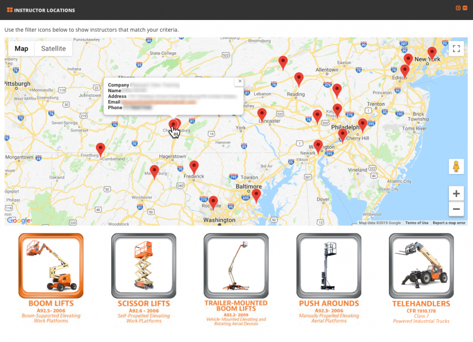Select the Push Arounds filter icon
The height and width of the screenshot is (342, 473).
pyautogui.click(x=329, y=266)
